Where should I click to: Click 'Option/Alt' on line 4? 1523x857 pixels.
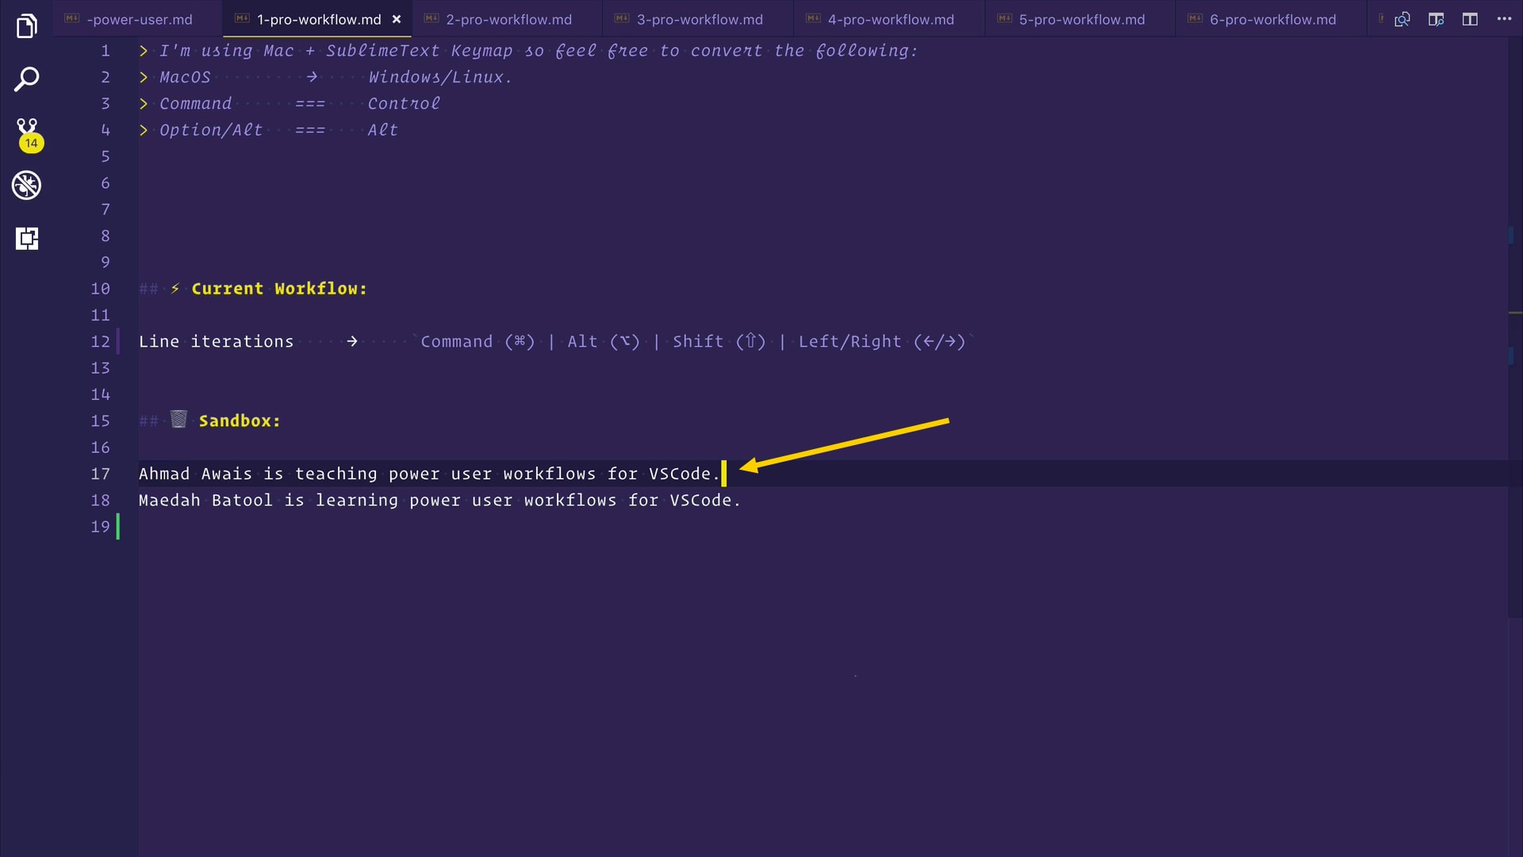(x=211, y=130)
